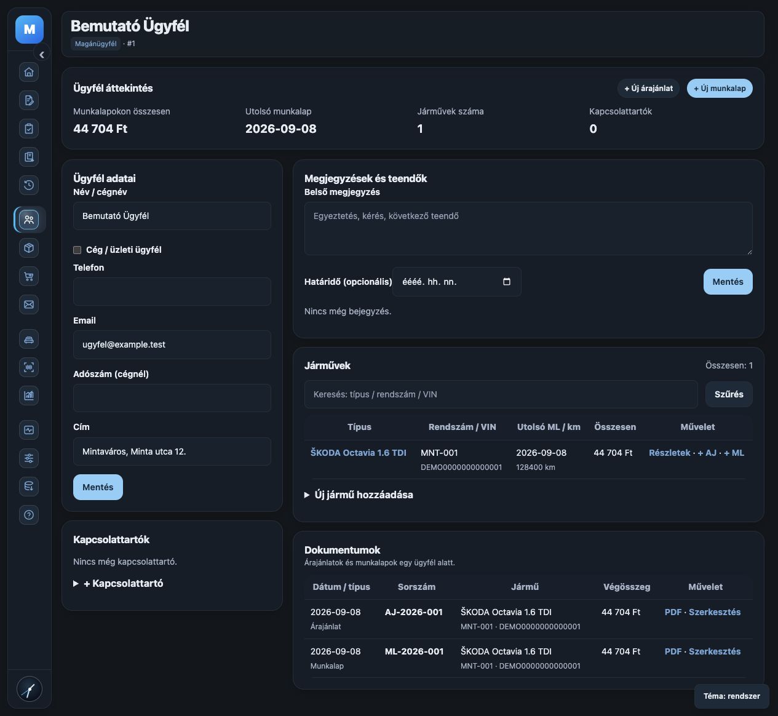The image size is (778, 716).
Task: Open the ŠKODA Octavia 1.6 TDI vehicle link
Action: pyautogui.click(x=359, y=453)
